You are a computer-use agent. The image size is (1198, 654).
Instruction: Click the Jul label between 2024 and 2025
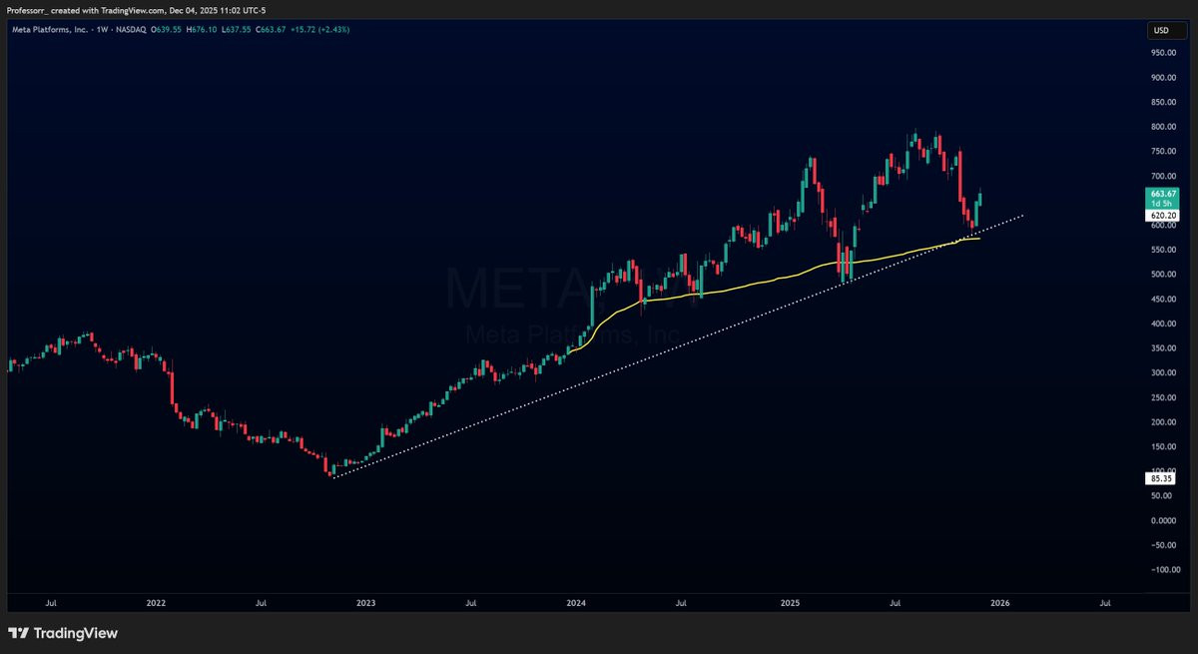click(681, 603)
